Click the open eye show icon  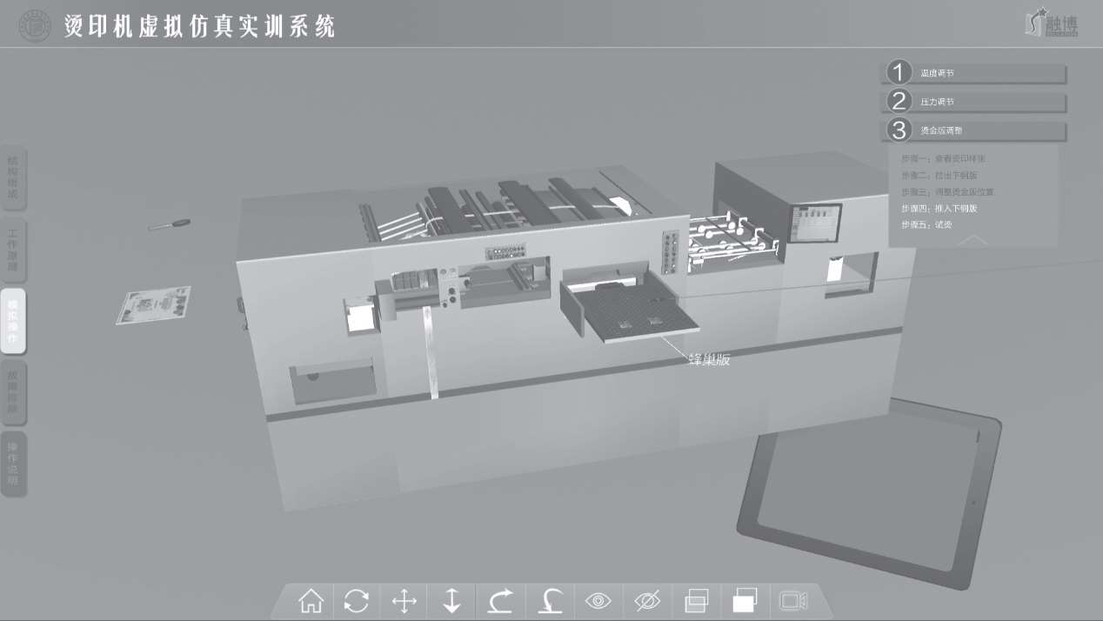click(x=598, y=601)
